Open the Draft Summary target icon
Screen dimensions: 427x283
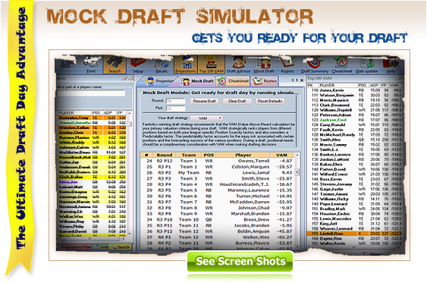315,64
